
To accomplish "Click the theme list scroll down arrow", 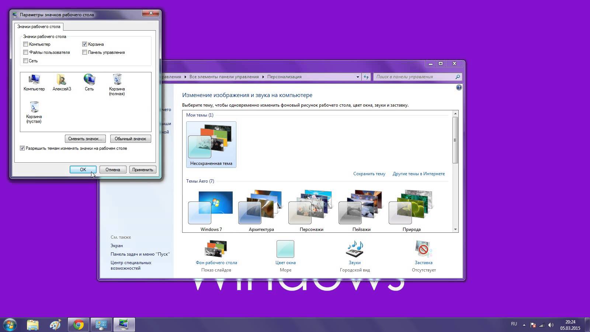I will [x=455, y=229].
